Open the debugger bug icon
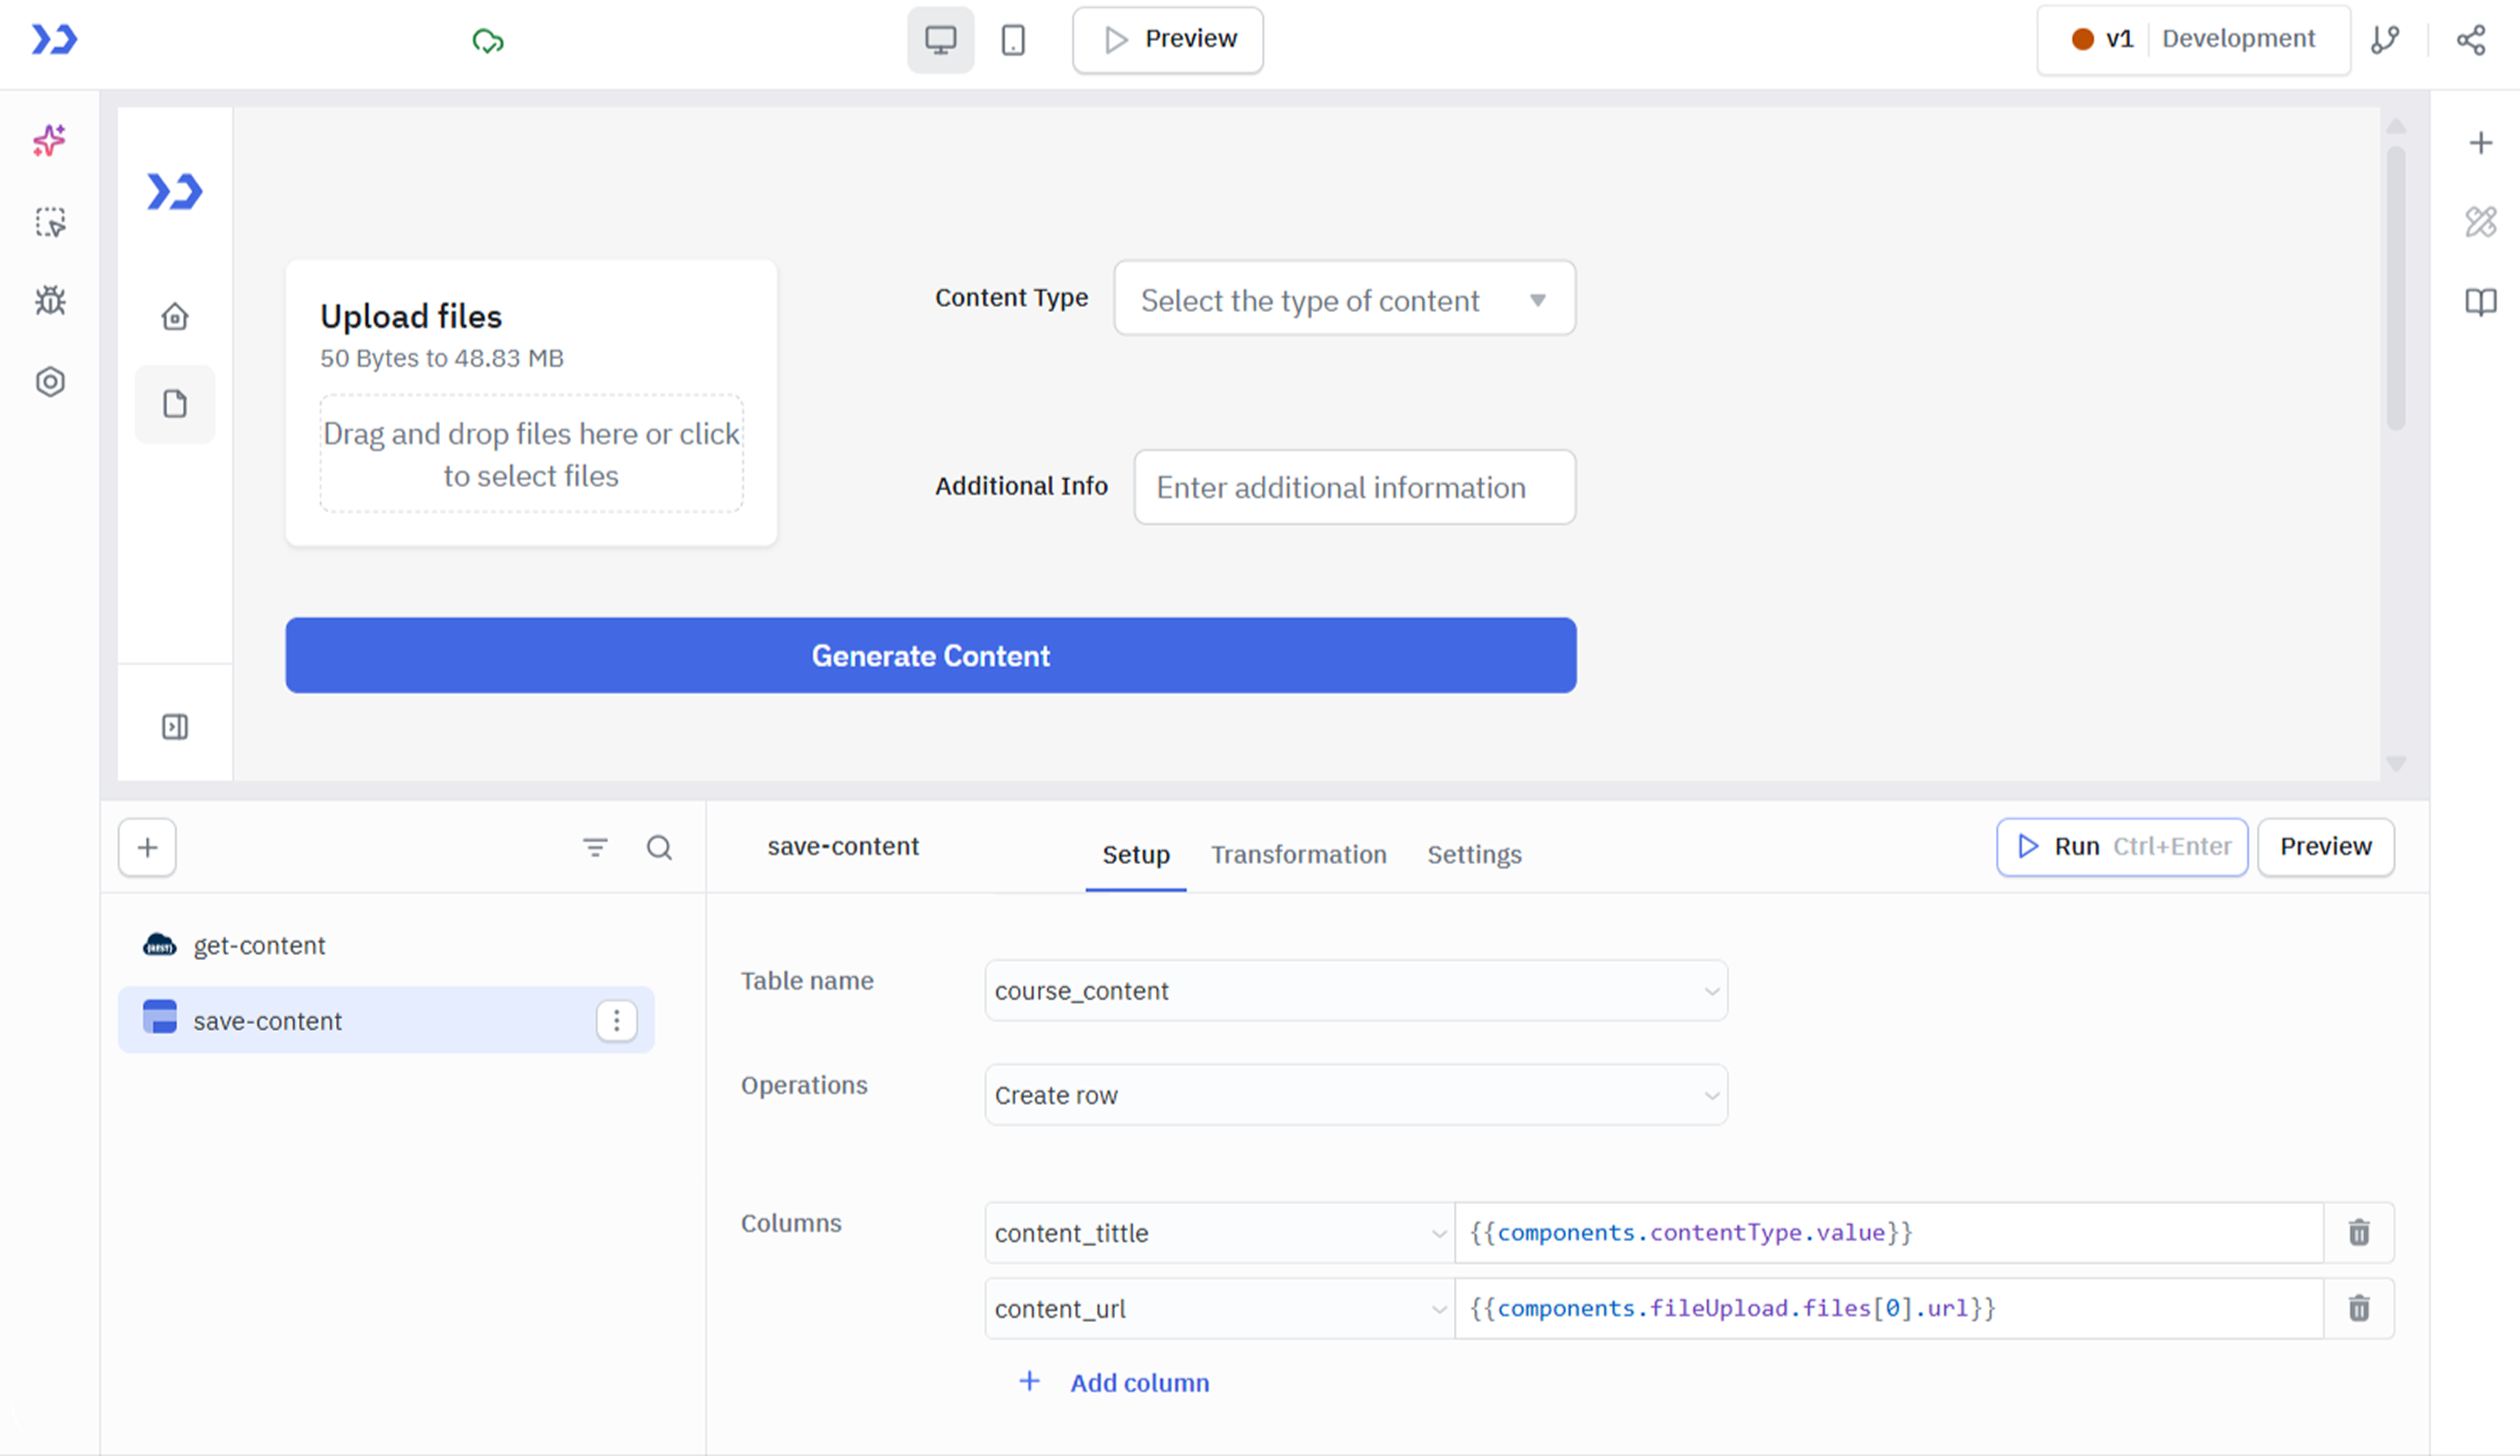 pos(50,301)
